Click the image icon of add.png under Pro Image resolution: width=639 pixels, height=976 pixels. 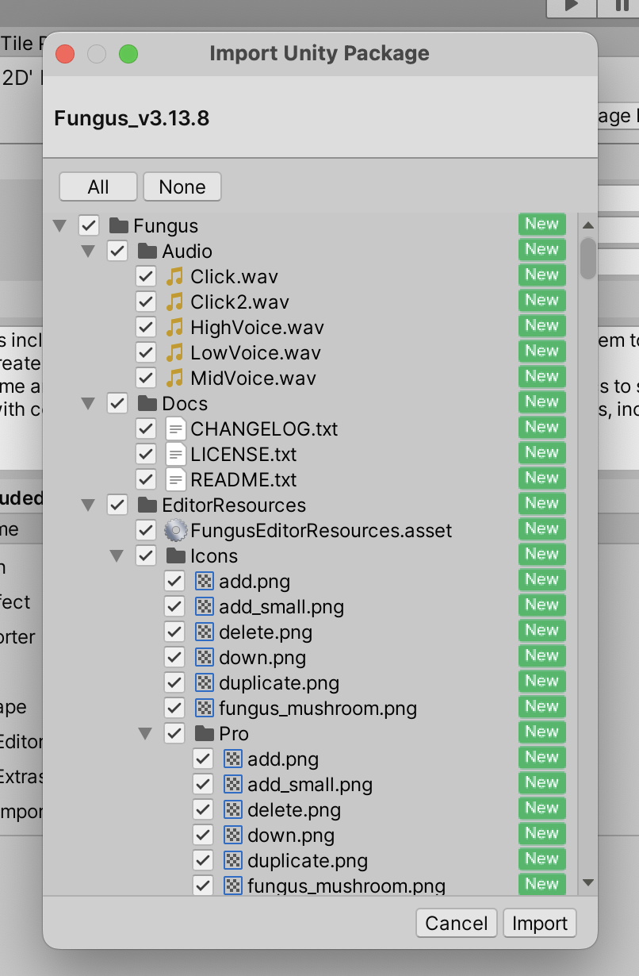pyautogui.click(x=232, y=759)
